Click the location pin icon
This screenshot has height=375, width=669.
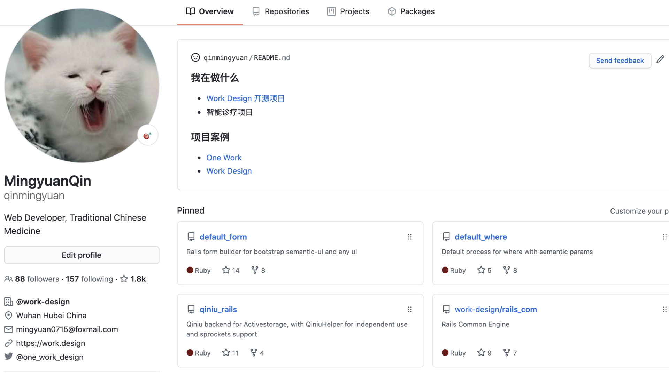click(8, 316)
